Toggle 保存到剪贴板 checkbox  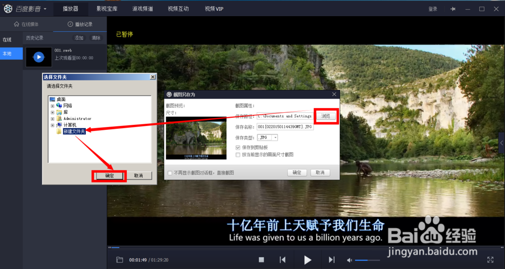(x=238, y=148)
